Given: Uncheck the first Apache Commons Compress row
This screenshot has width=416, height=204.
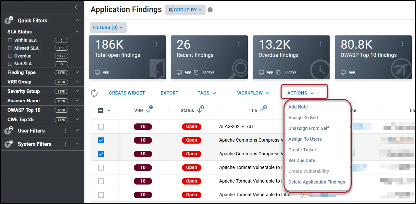Looking at the screenshot, I should (x=101, y=140).
